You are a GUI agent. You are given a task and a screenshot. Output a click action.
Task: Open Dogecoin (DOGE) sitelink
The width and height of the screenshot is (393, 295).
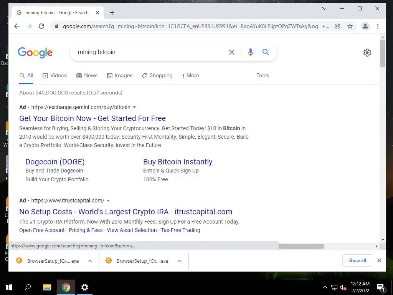click(x=55, y=162)
